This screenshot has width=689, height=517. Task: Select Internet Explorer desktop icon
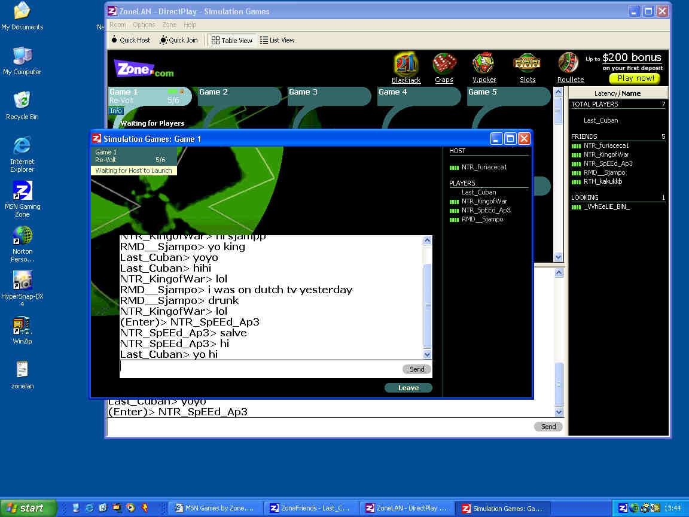tap(22, 154)
